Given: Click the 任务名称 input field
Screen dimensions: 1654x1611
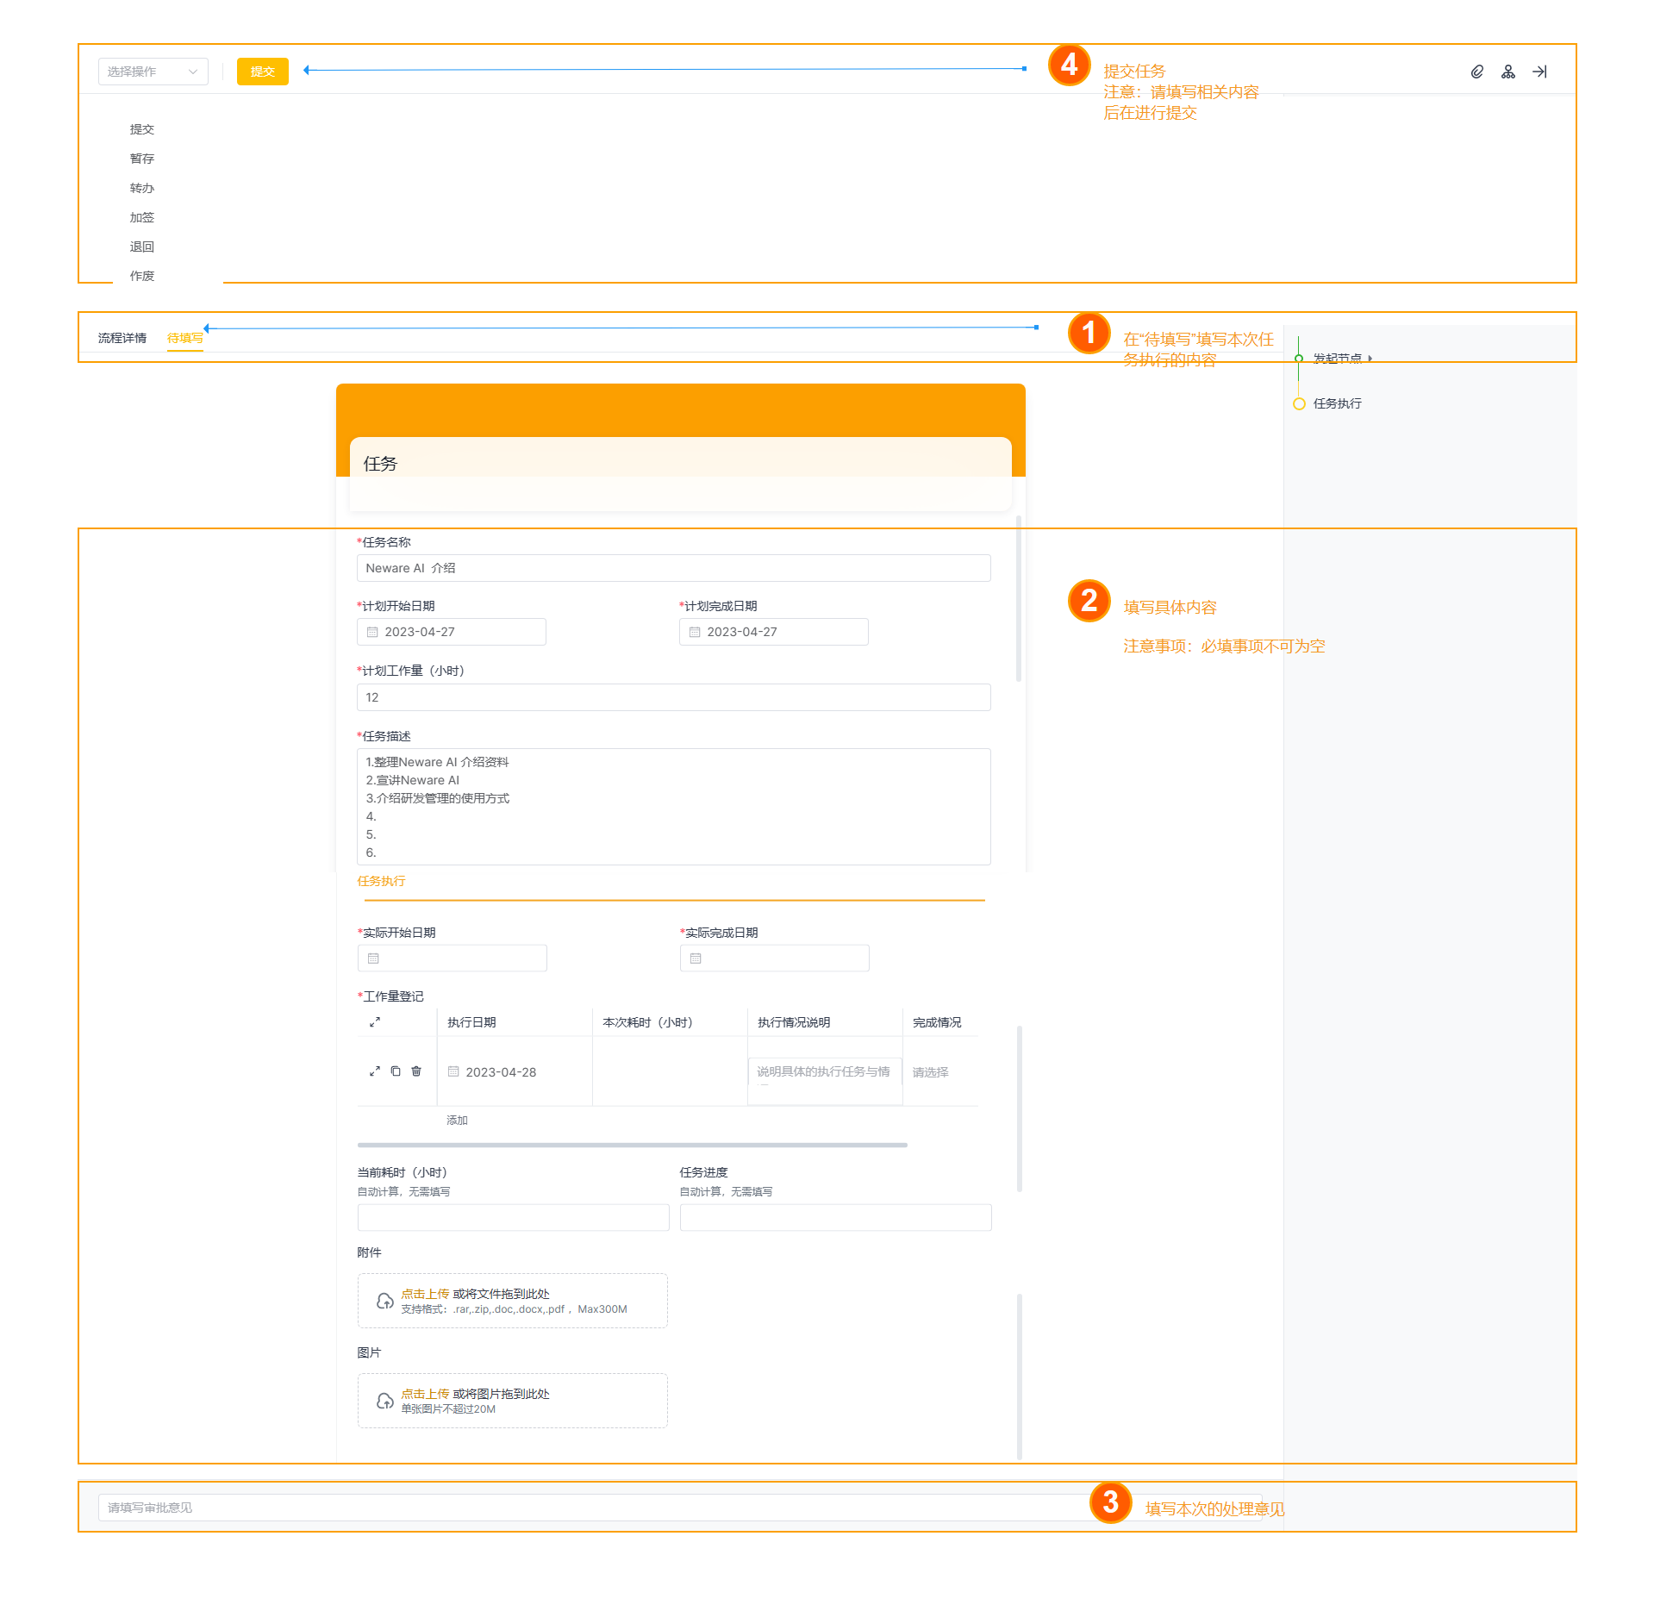Looking at the screenshot, I should click(x=674, y=568).
